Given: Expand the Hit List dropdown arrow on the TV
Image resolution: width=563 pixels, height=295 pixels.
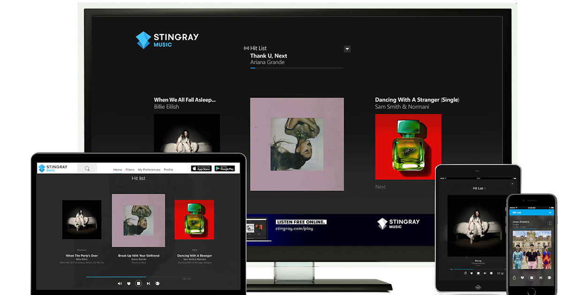Looking at the screenshot, I should [347, 49].
